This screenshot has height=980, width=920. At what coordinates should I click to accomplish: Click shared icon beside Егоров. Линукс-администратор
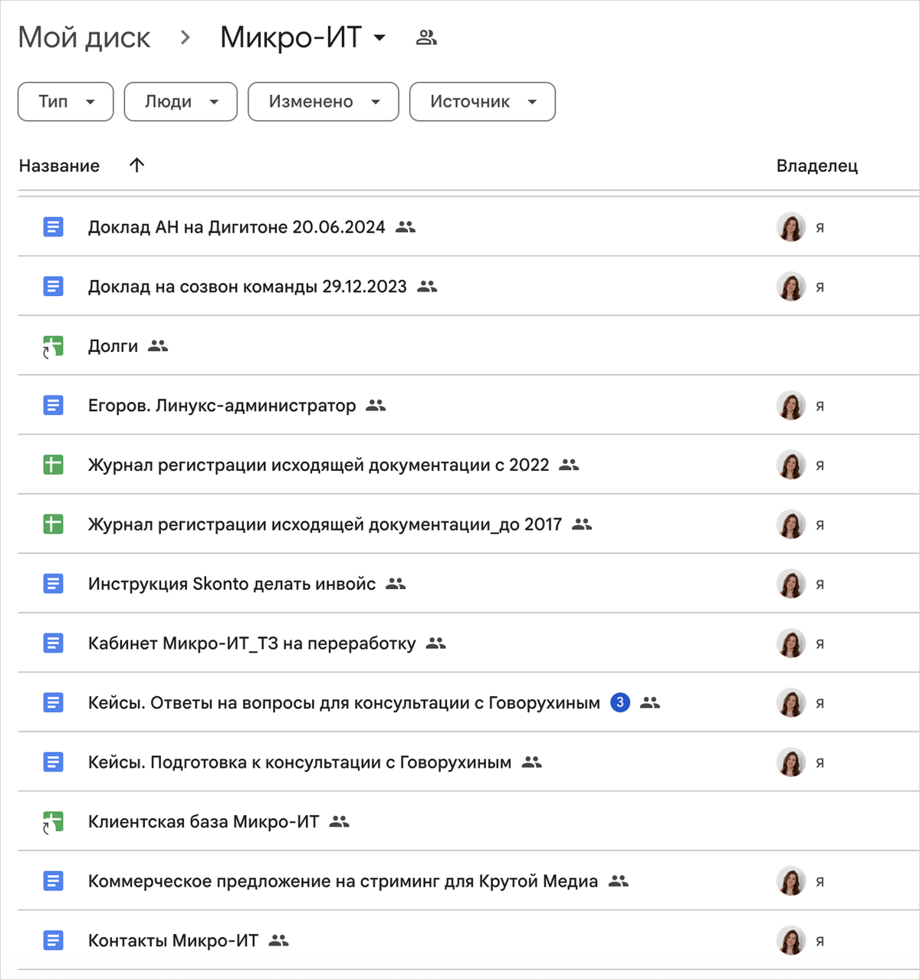point(376,406)
